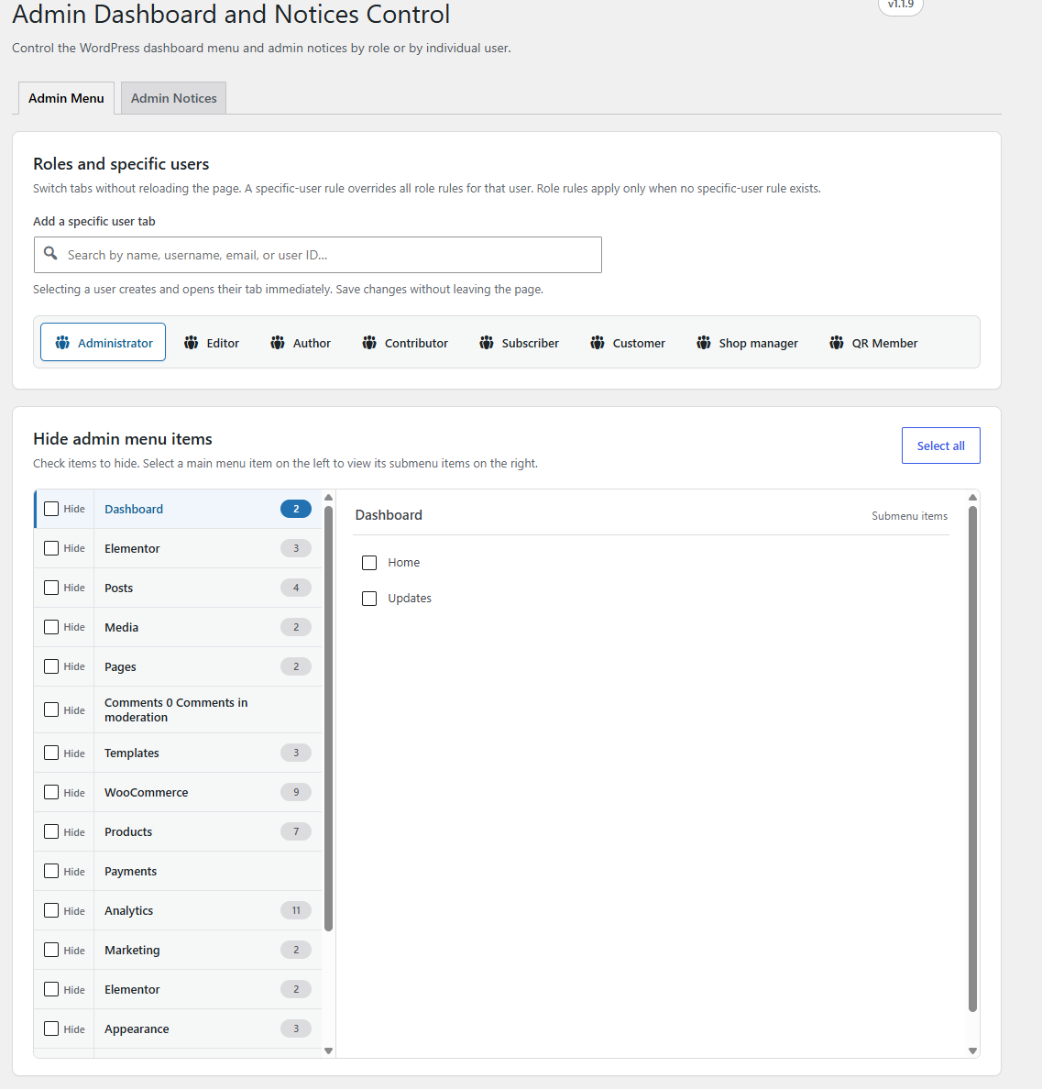Screen dimensions: 1042x1089
Task: Tick the Home submenu checkbox
Action: coord(369,563)
